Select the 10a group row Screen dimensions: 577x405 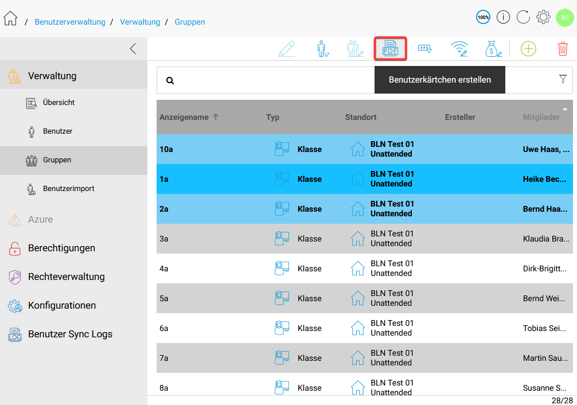(365, 149)
